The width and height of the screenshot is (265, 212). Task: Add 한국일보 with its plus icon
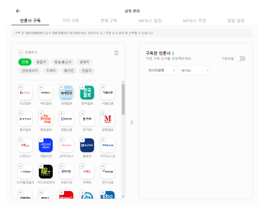pos(82,87)
